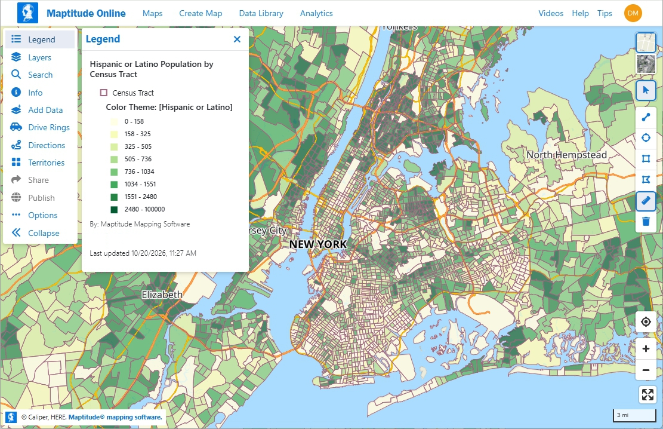Select the circle selection tool
The height and width of the screenshot is (429, 663).
pyautogui.click(x=646, y=137)
